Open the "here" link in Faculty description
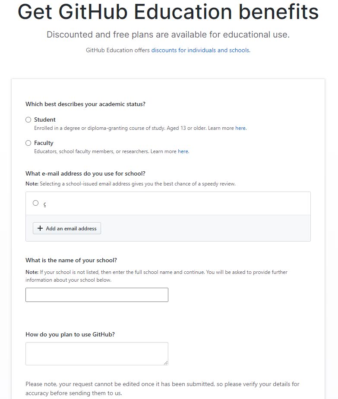Viewport: 338px width, 399px height. pos(183,151)
